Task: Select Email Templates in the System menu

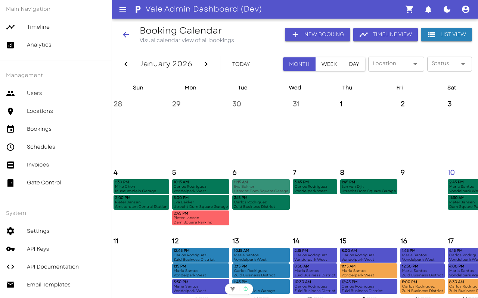Action: [x=49, y=285]
